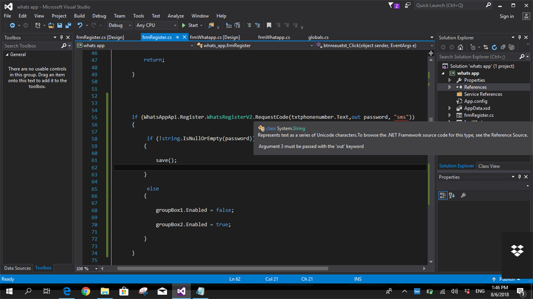Click the Undo arrow icon
This screenshot has width=533, height=299.
pyautogui.click(x=80, y=25)
